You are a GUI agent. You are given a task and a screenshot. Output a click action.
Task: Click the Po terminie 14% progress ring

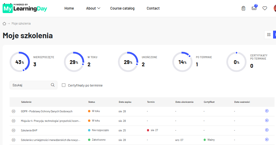[x=182, y=62]
